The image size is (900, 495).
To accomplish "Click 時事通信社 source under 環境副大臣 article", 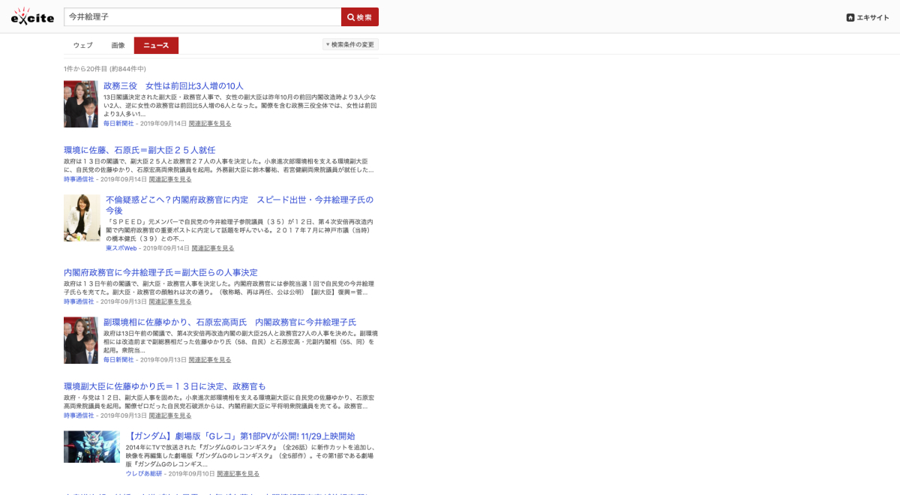I will tap(79, 415).
